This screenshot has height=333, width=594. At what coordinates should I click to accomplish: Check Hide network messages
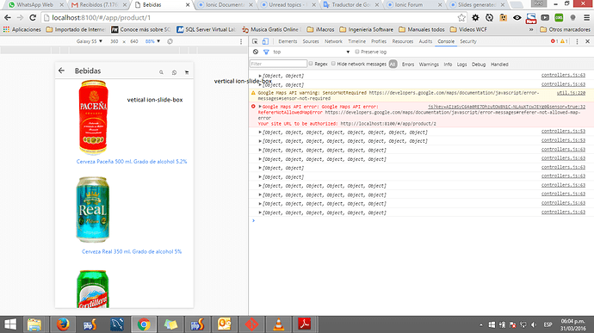coord(333,64)
